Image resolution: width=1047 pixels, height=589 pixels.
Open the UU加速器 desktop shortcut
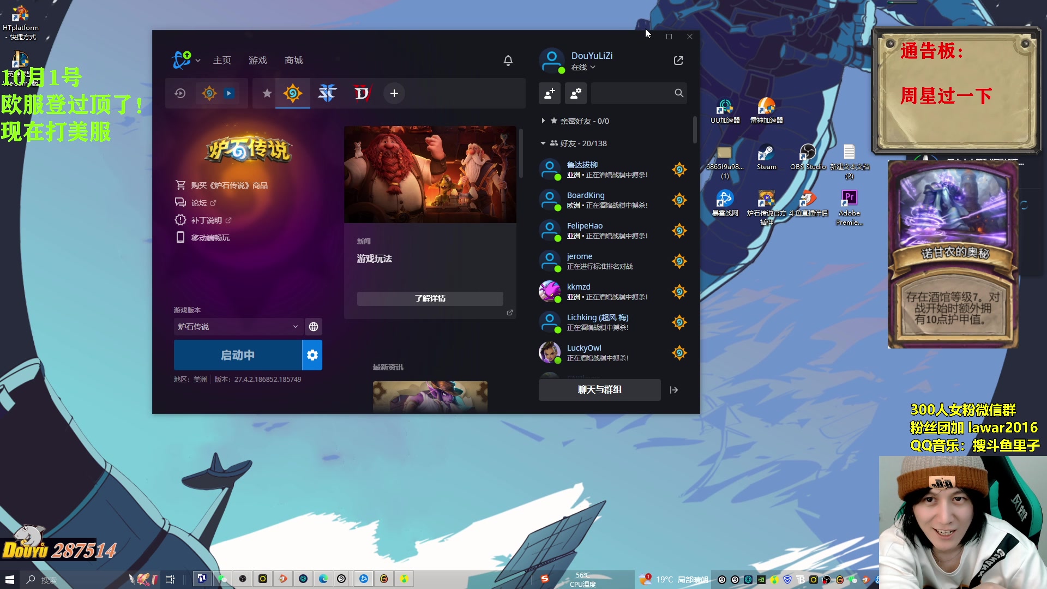point(725,111)
